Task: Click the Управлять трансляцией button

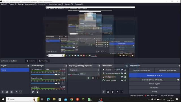Action: [x=167, y=70]
